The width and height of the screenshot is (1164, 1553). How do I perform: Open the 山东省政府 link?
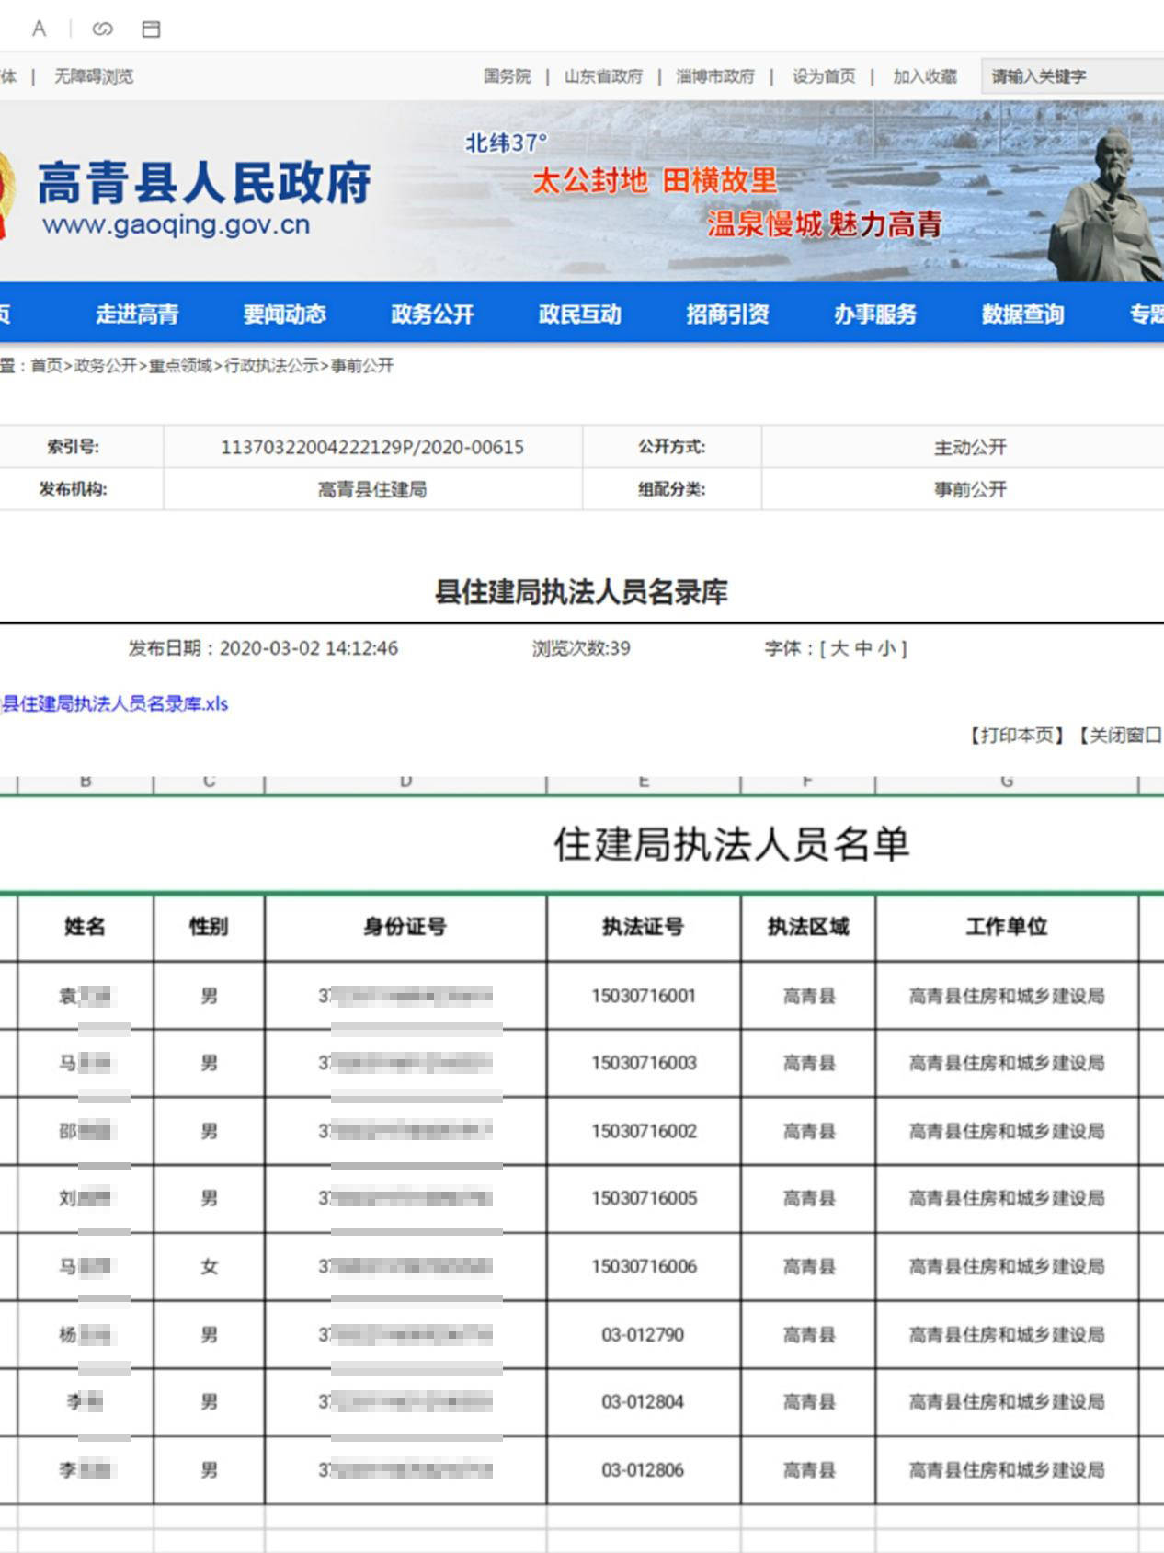(603, 76)
